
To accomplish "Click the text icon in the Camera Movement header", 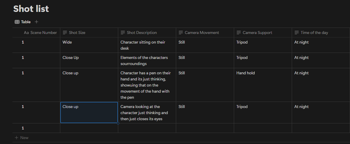I will 181,33.
